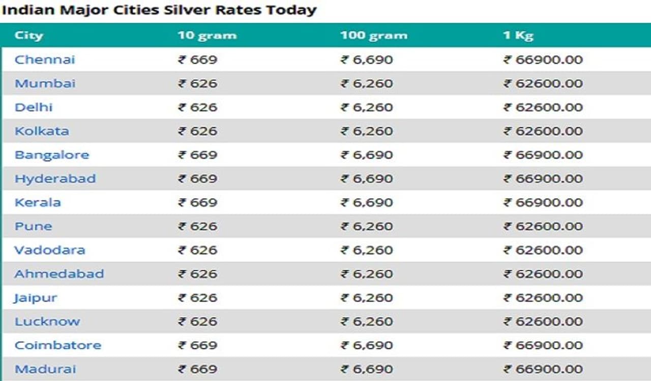Viewport: 651px width, 381px height.
Task: Click the Mumbai city link
Action: pyautogui.click(x=45, y=83)
